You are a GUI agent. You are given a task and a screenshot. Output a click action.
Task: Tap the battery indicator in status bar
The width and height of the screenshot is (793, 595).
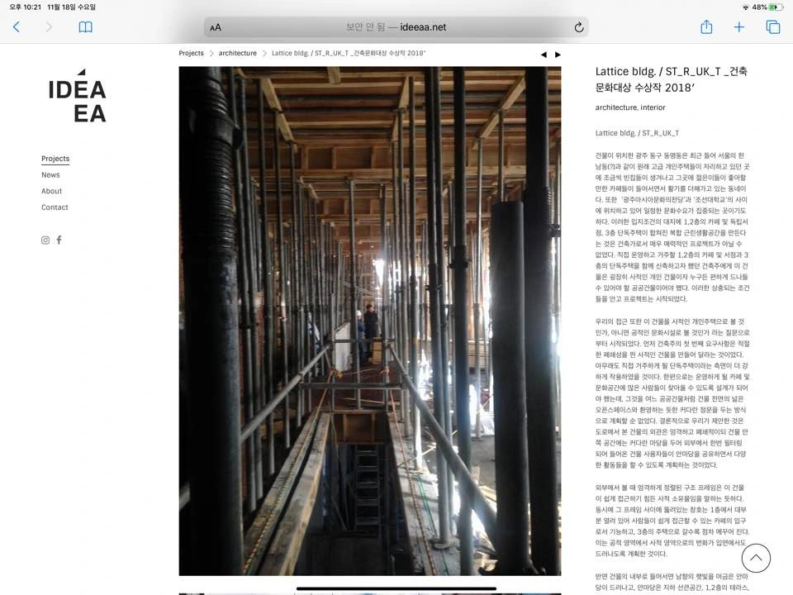point(776,7)
